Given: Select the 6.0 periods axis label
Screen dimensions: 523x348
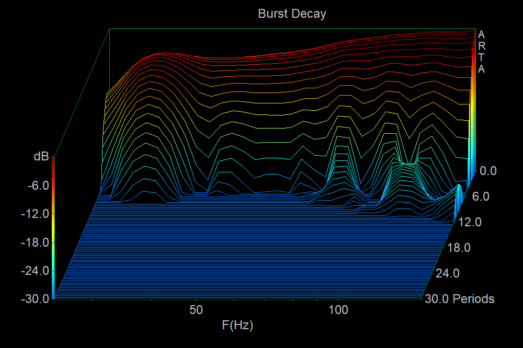Looking at the screenshot, I should (480, 197).
